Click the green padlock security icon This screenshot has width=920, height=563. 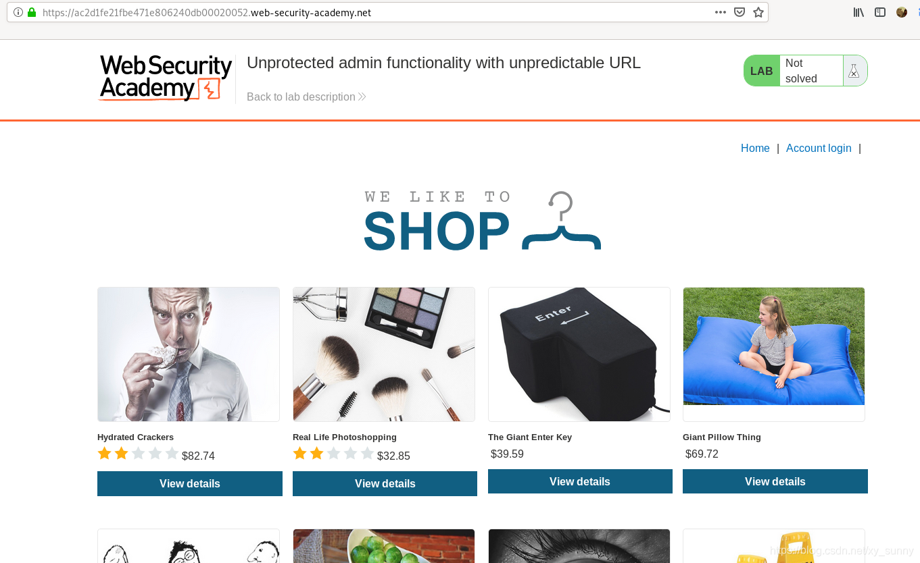coord(31,12)
